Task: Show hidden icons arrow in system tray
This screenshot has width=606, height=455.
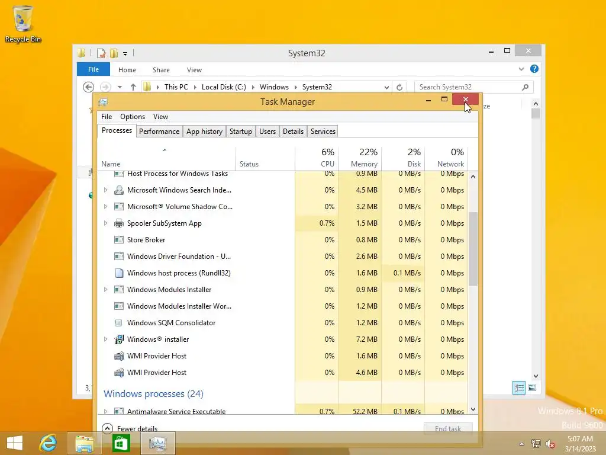Action: [x=521, y=444]
